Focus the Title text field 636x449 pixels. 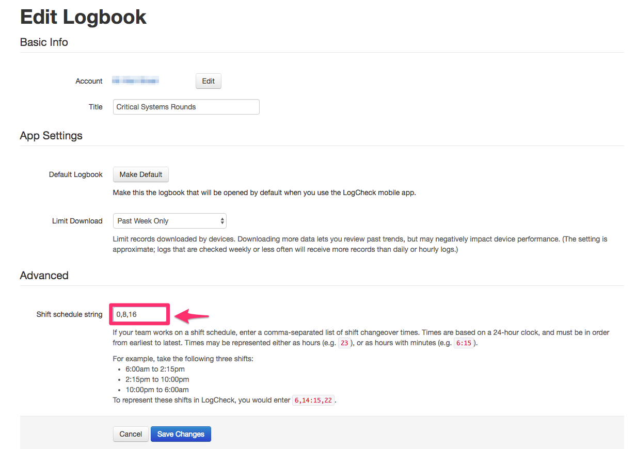point(186,107)
